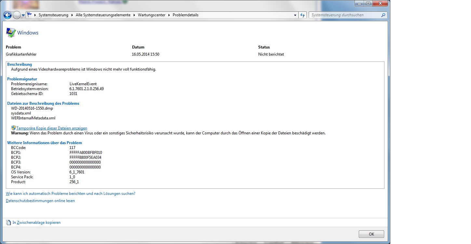Screen dimensions: 471x244
Task: Click the clipboard copy icon
Action: point(8,223)
